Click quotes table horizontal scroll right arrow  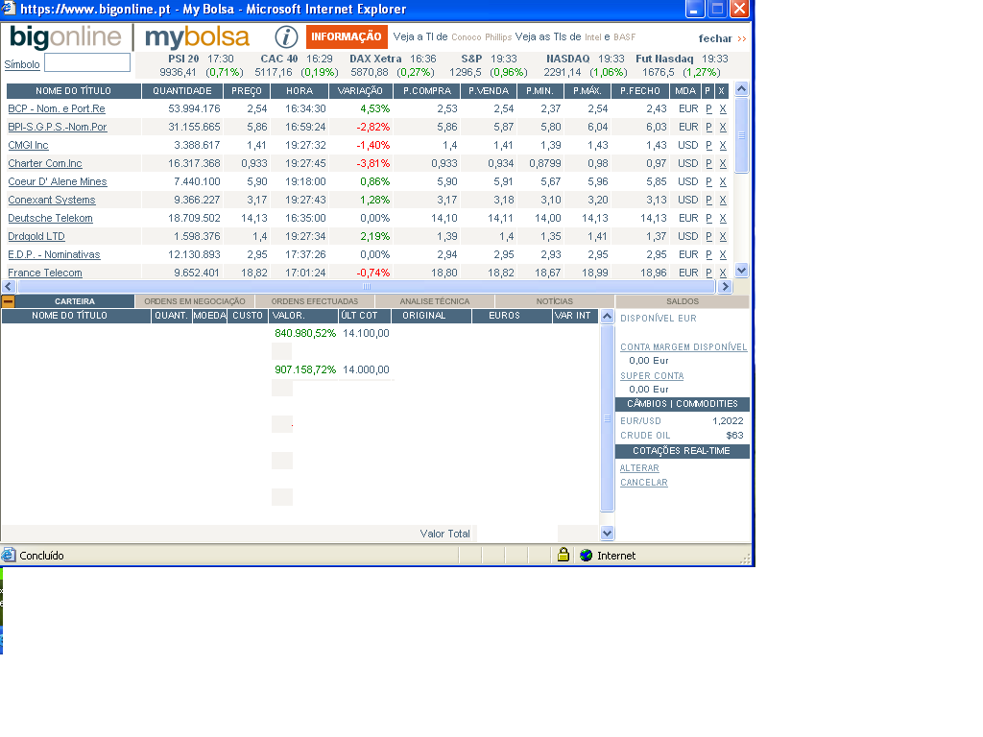725,286
